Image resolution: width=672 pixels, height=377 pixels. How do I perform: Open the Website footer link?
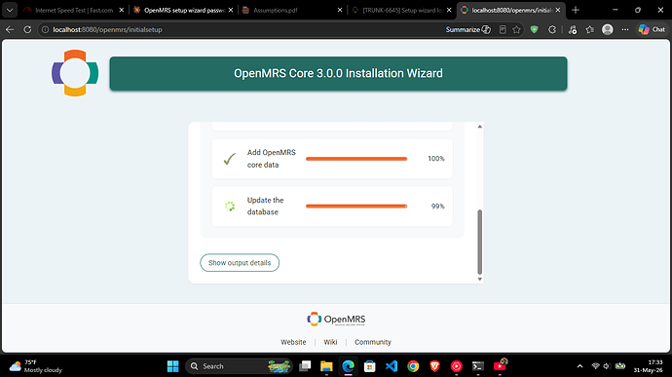click(293, 342)
